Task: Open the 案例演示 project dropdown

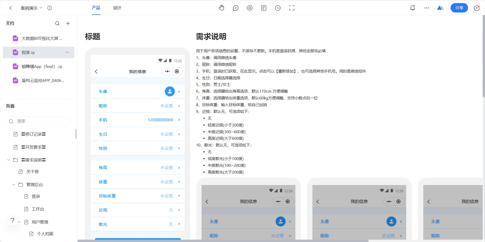Action: coord(31,8)
